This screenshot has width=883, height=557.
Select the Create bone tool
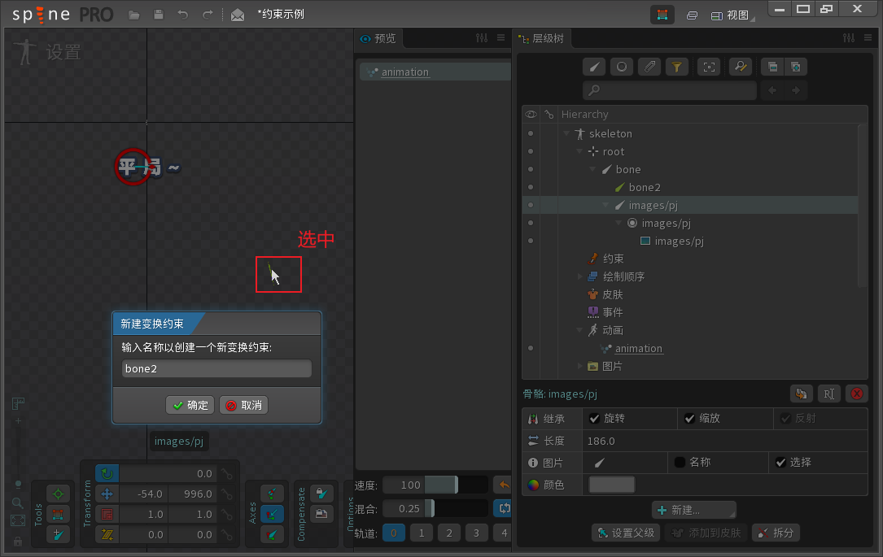tap(58, 534)
